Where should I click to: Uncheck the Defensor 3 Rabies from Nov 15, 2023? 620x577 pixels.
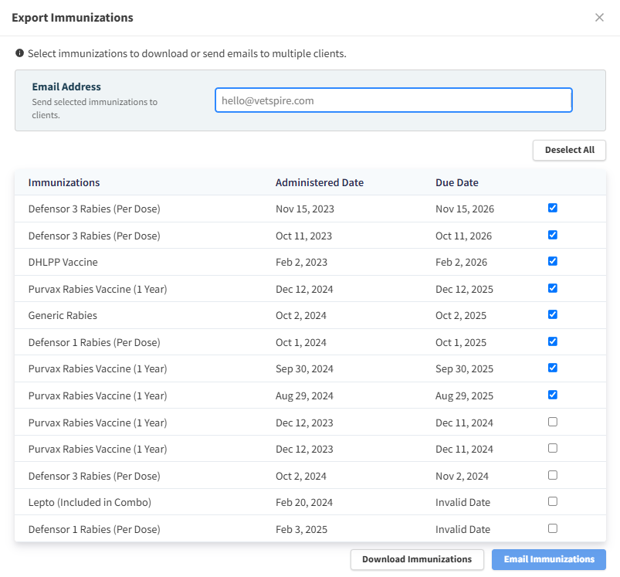552,207
